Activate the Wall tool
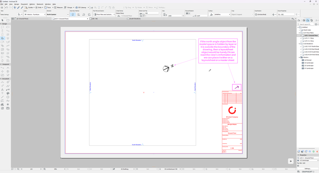 pyautogui.click(x=3, y=27)
